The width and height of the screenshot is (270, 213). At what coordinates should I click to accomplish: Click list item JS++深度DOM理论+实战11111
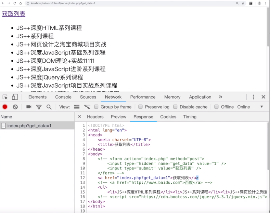pos(56,61)
